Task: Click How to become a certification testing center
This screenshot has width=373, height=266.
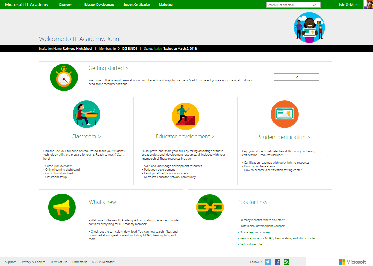Action: (272, 170)
